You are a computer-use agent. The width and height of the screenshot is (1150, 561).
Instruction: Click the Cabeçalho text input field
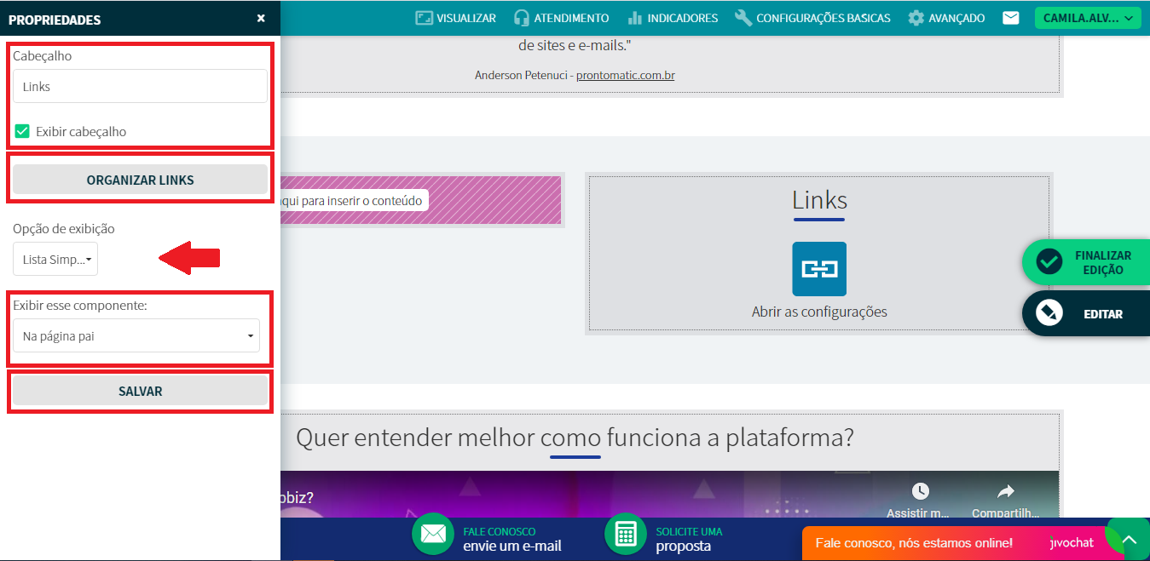(140, 87)
